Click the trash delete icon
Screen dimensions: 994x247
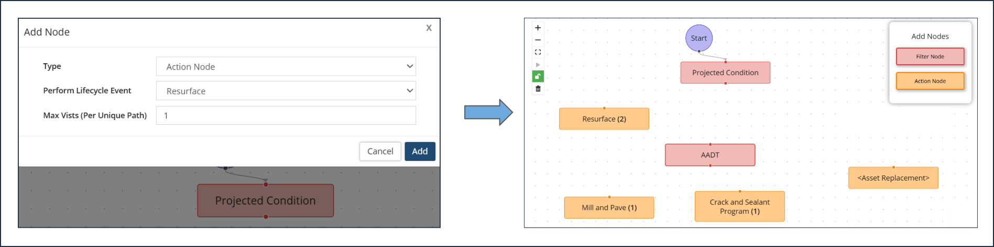(538, 89)
